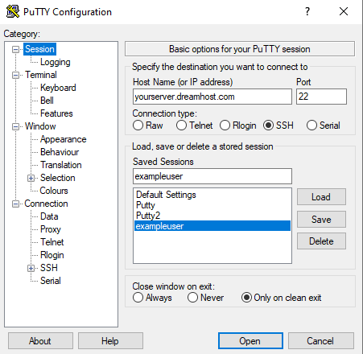Open the Proxy category
Screen dimensions: 363x354
[51, 229]
